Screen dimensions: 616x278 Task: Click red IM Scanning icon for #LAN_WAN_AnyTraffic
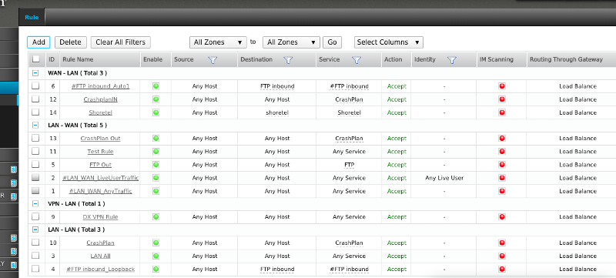click(x=502, y=191)
